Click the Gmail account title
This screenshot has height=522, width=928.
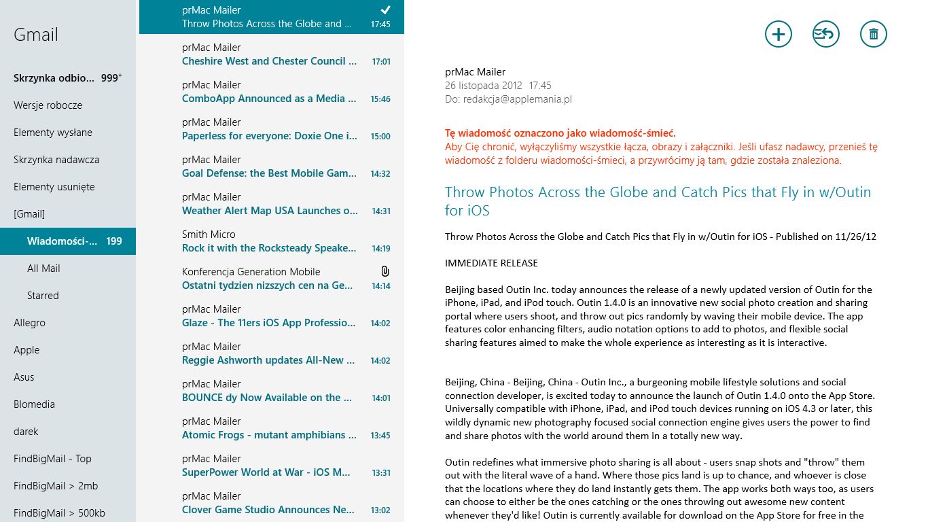pos(36,35)
